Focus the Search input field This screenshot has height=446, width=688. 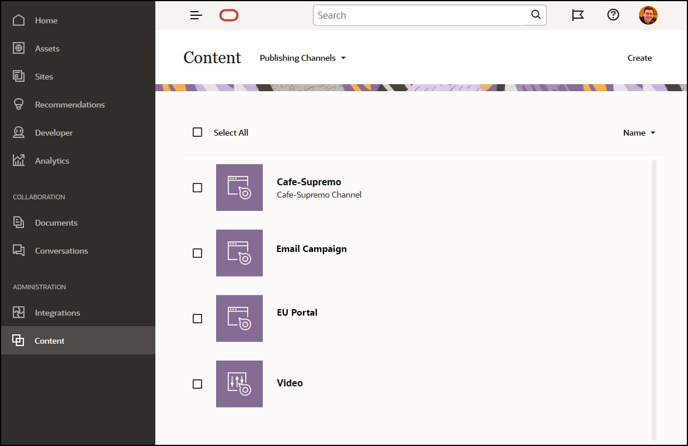click(x=421, y=15)
